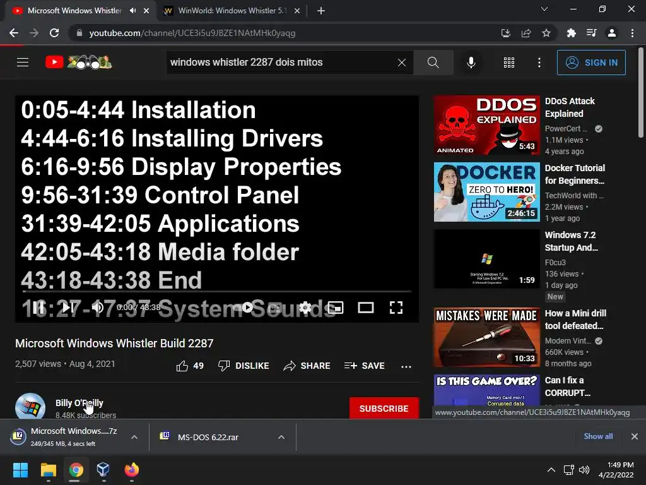Pause the video playback
This screenshot has width=646, height=485.
coord(39,308)
